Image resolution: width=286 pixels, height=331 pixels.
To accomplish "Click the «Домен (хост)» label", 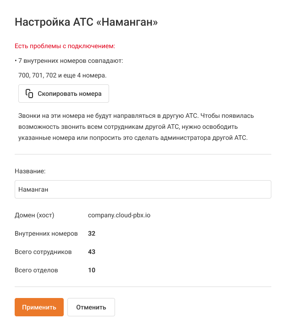I will (34, 215).
